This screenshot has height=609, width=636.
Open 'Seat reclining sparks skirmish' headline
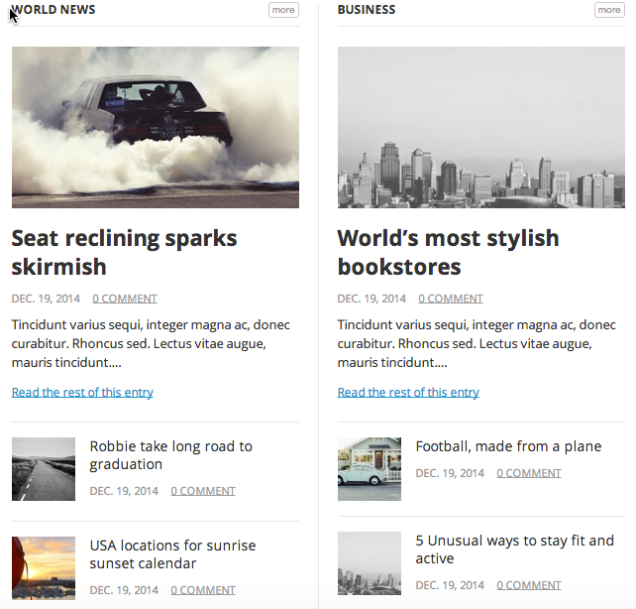pos(124,252)
